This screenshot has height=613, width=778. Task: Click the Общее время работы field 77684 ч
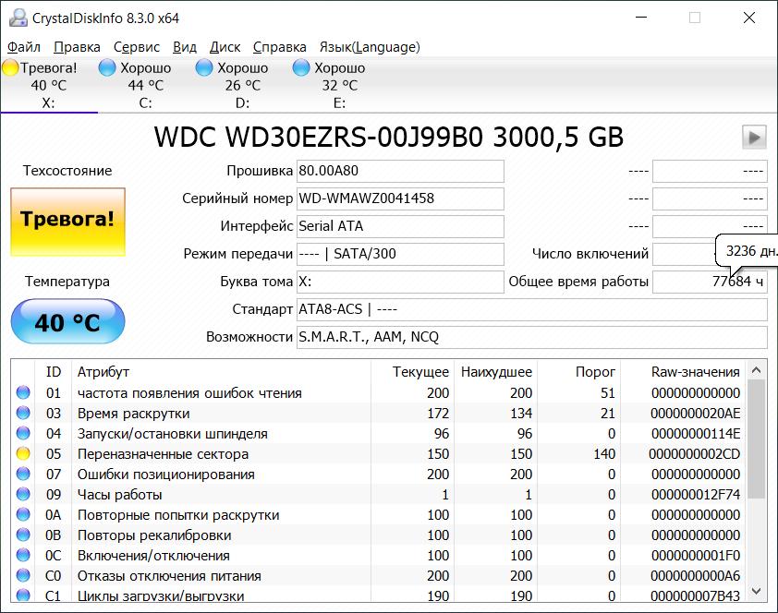coord(710,282)
